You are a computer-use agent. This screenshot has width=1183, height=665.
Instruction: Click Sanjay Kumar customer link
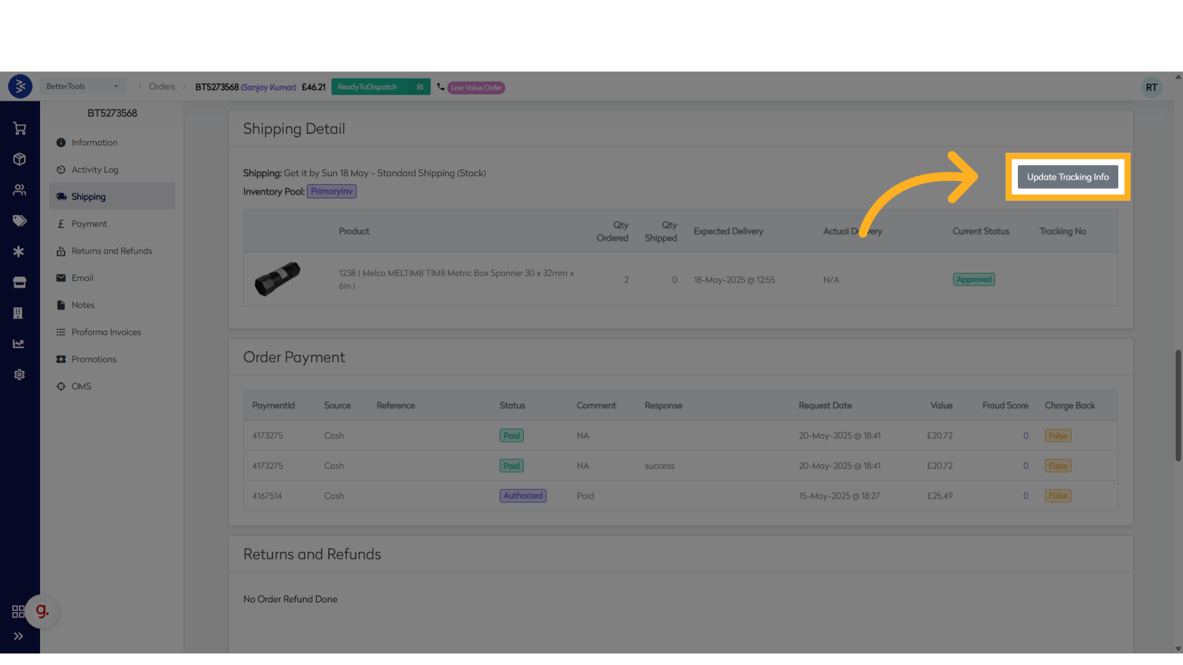[x=268, y=87]
